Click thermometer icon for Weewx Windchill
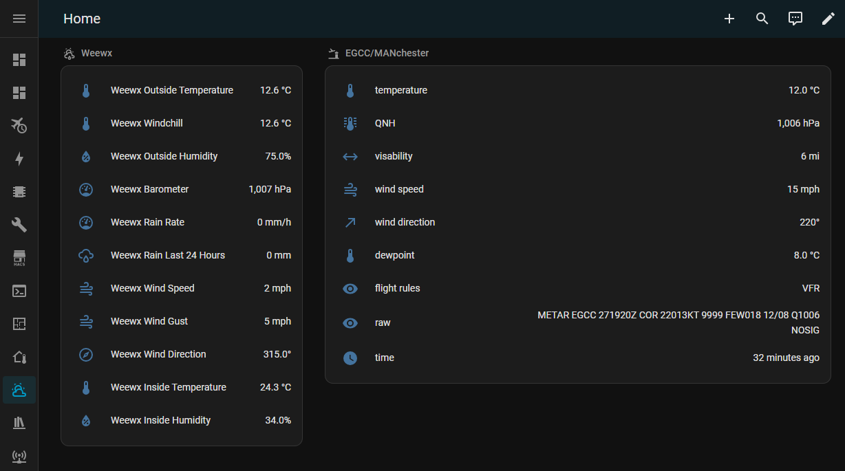 [86, 123]
